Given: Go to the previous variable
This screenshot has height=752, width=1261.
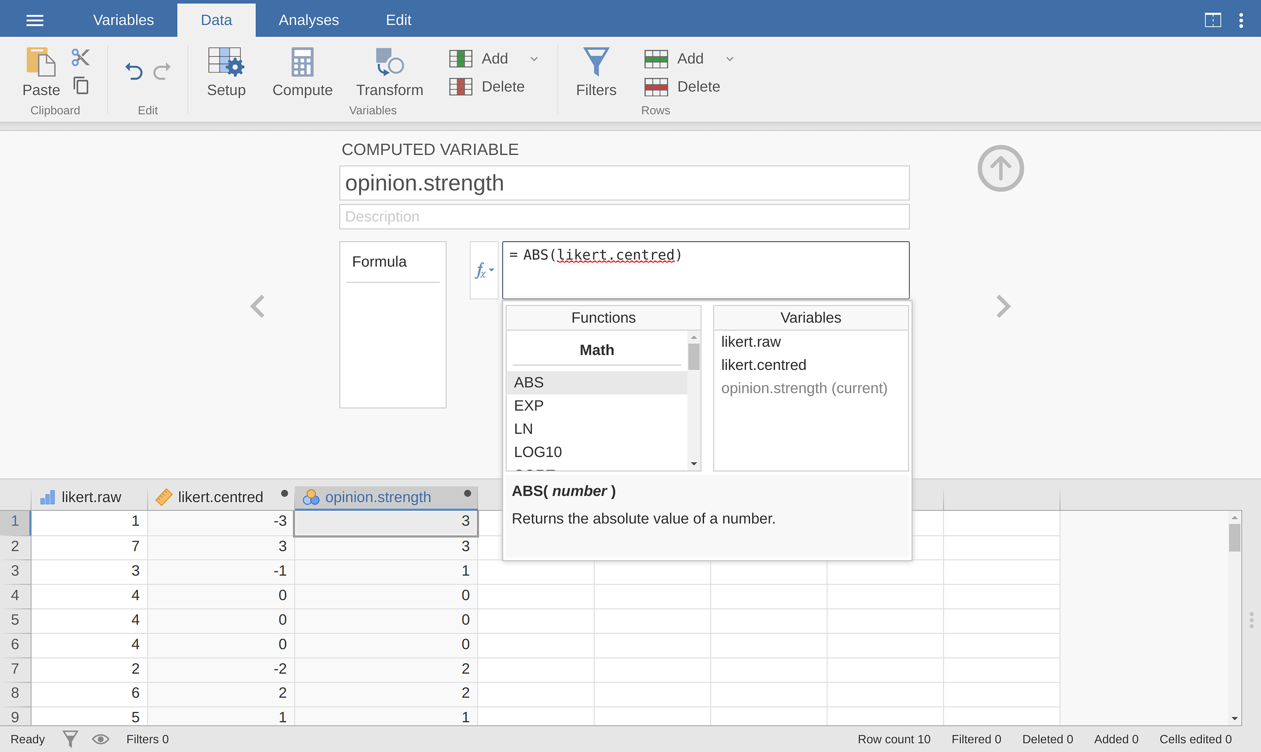Looking at the screenshot, I should tap(258, 306).
